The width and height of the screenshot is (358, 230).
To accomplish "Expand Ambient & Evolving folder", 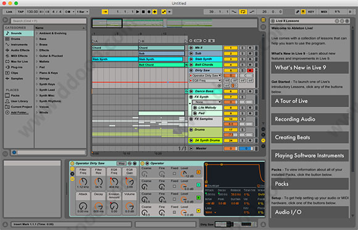I will click(37, 33).
